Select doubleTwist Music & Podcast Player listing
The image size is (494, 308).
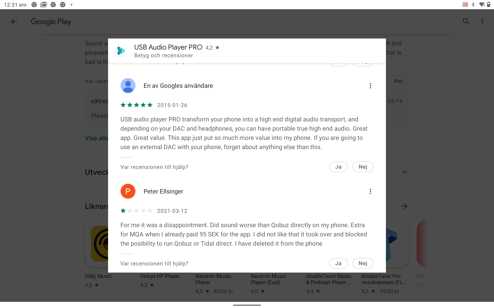click(329, 283)
